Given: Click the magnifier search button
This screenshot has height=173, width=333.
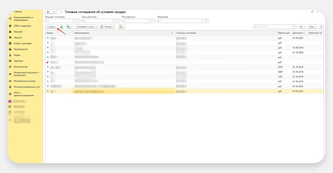Looking at the screenshot, I should (x=302, y=27).
